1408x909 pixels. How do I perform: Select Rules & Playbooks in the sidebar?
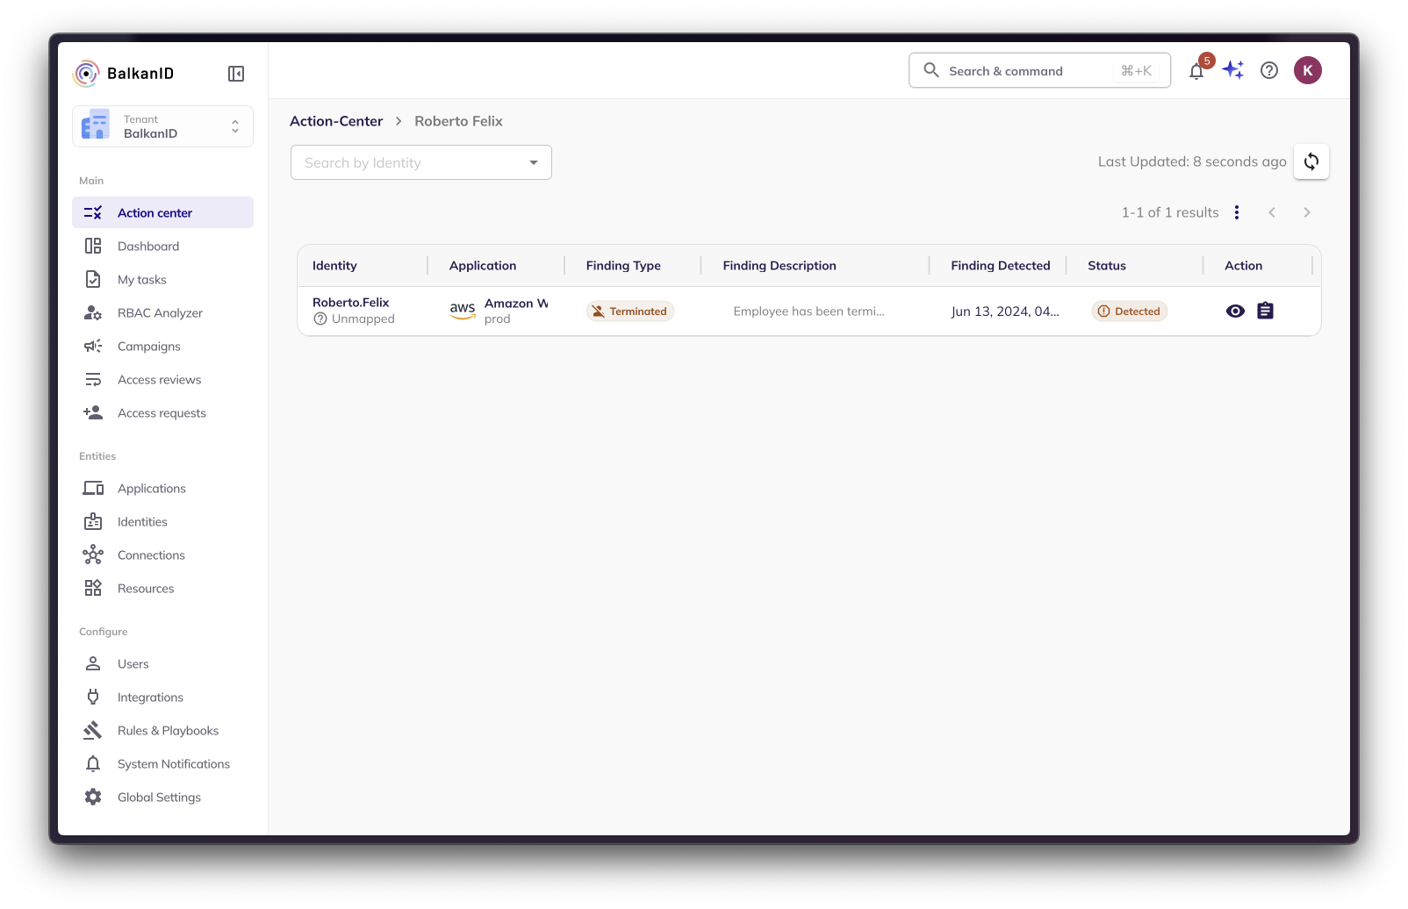click(168, 731)
